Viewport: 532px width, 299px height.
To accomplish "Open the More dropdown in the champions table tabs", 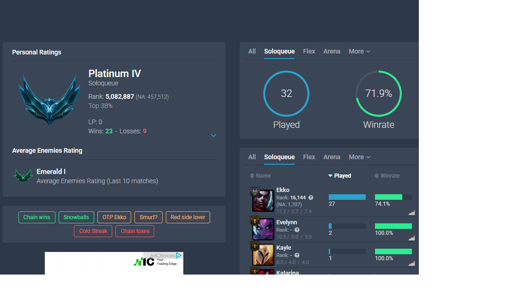I will (359, 157).
